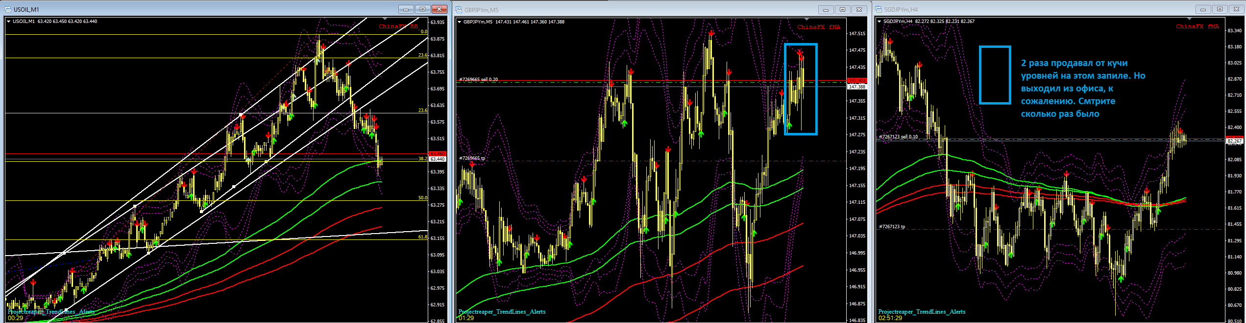Close the USOIL,M1 chart window
The image size is (1246, 323).
pyautogui.click(x=440, y=9)
